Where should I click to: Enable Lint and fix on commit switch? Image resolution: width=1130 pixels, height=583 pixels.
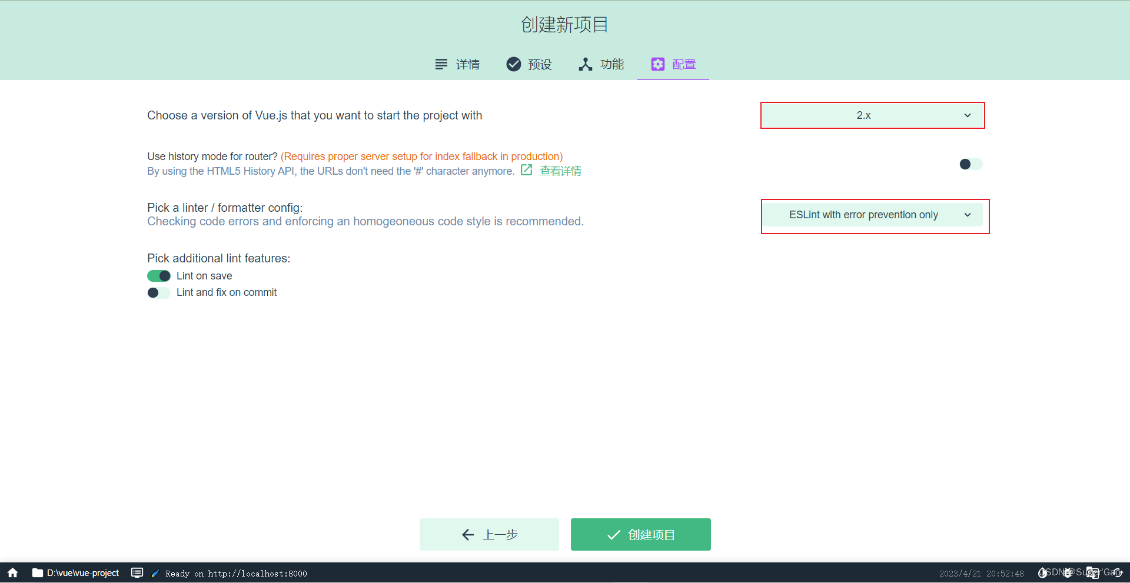159,292
